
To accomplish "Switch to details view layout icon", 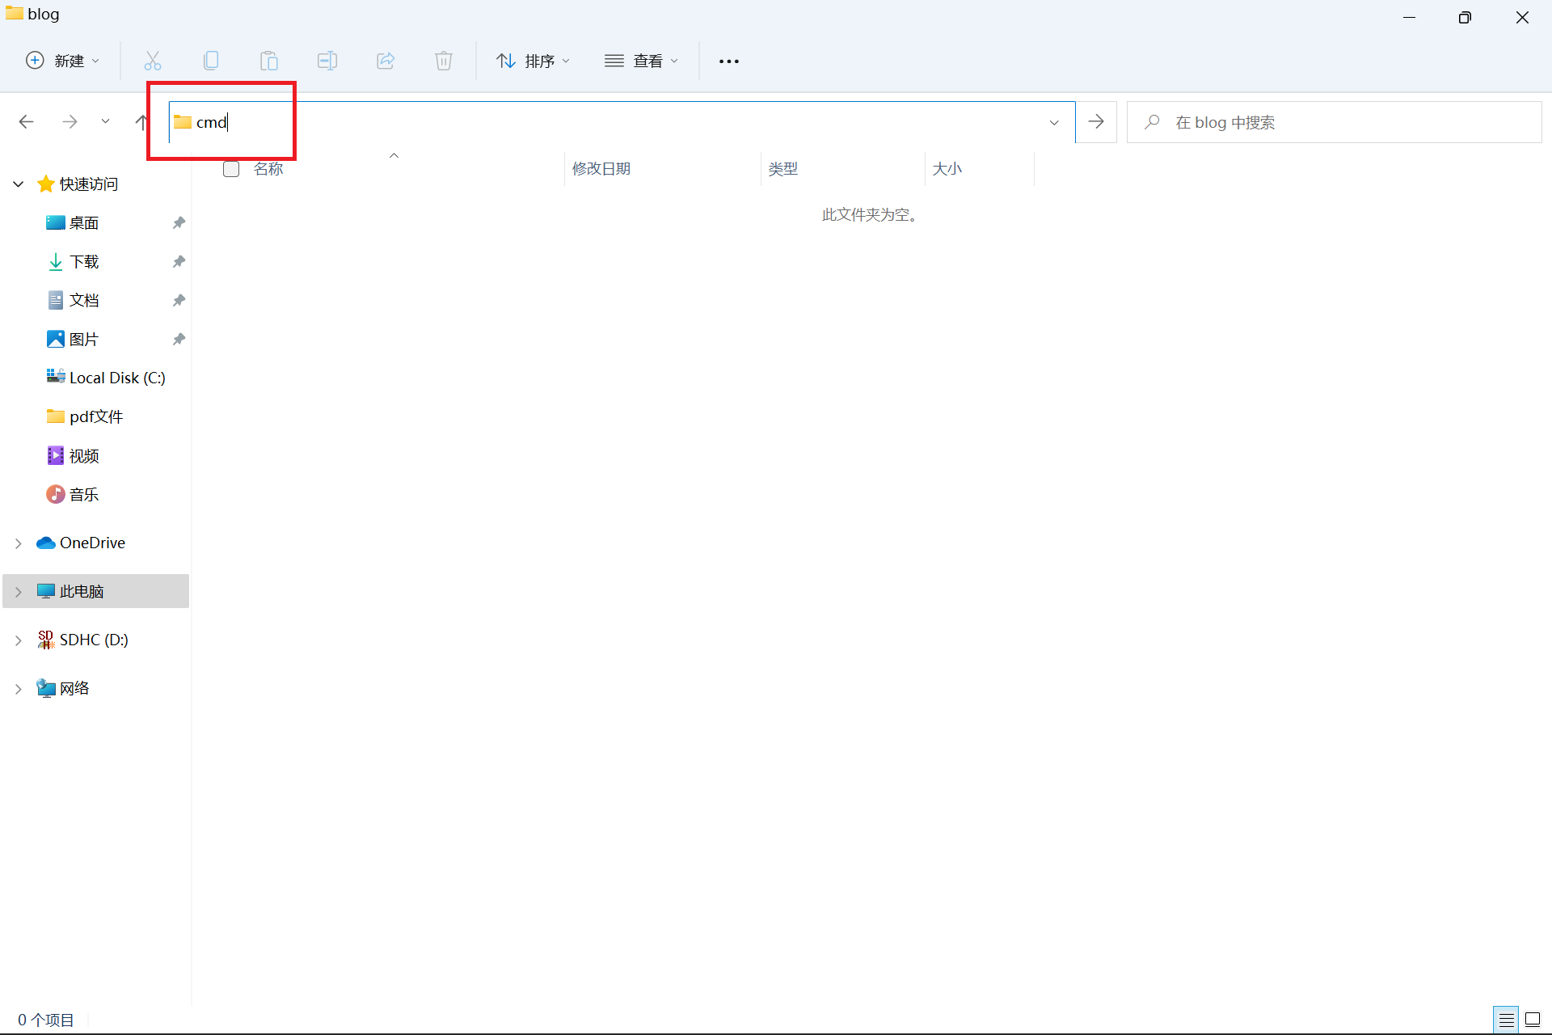I will tap(1506, 1020).
